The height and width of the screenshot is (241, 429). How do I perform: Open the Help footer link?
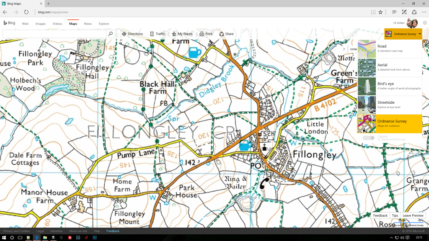tap(97, 231)
